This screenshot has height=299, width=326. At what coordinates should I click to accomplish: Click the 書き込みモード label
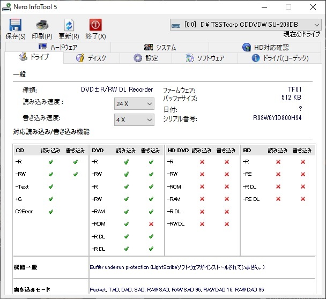[32, 290]
